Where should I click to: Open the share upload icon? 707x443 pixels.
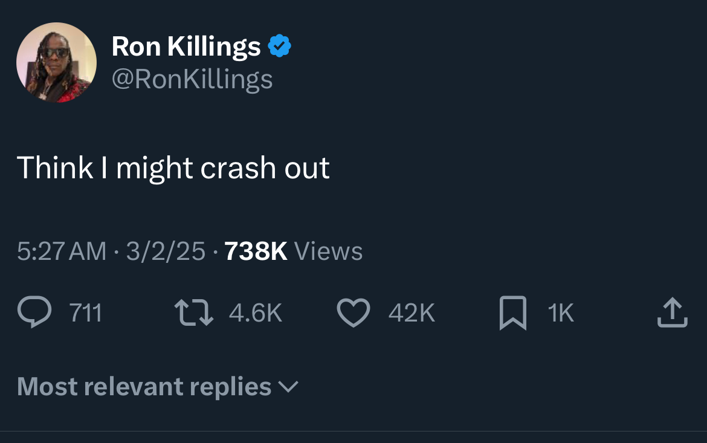[672, 312]
